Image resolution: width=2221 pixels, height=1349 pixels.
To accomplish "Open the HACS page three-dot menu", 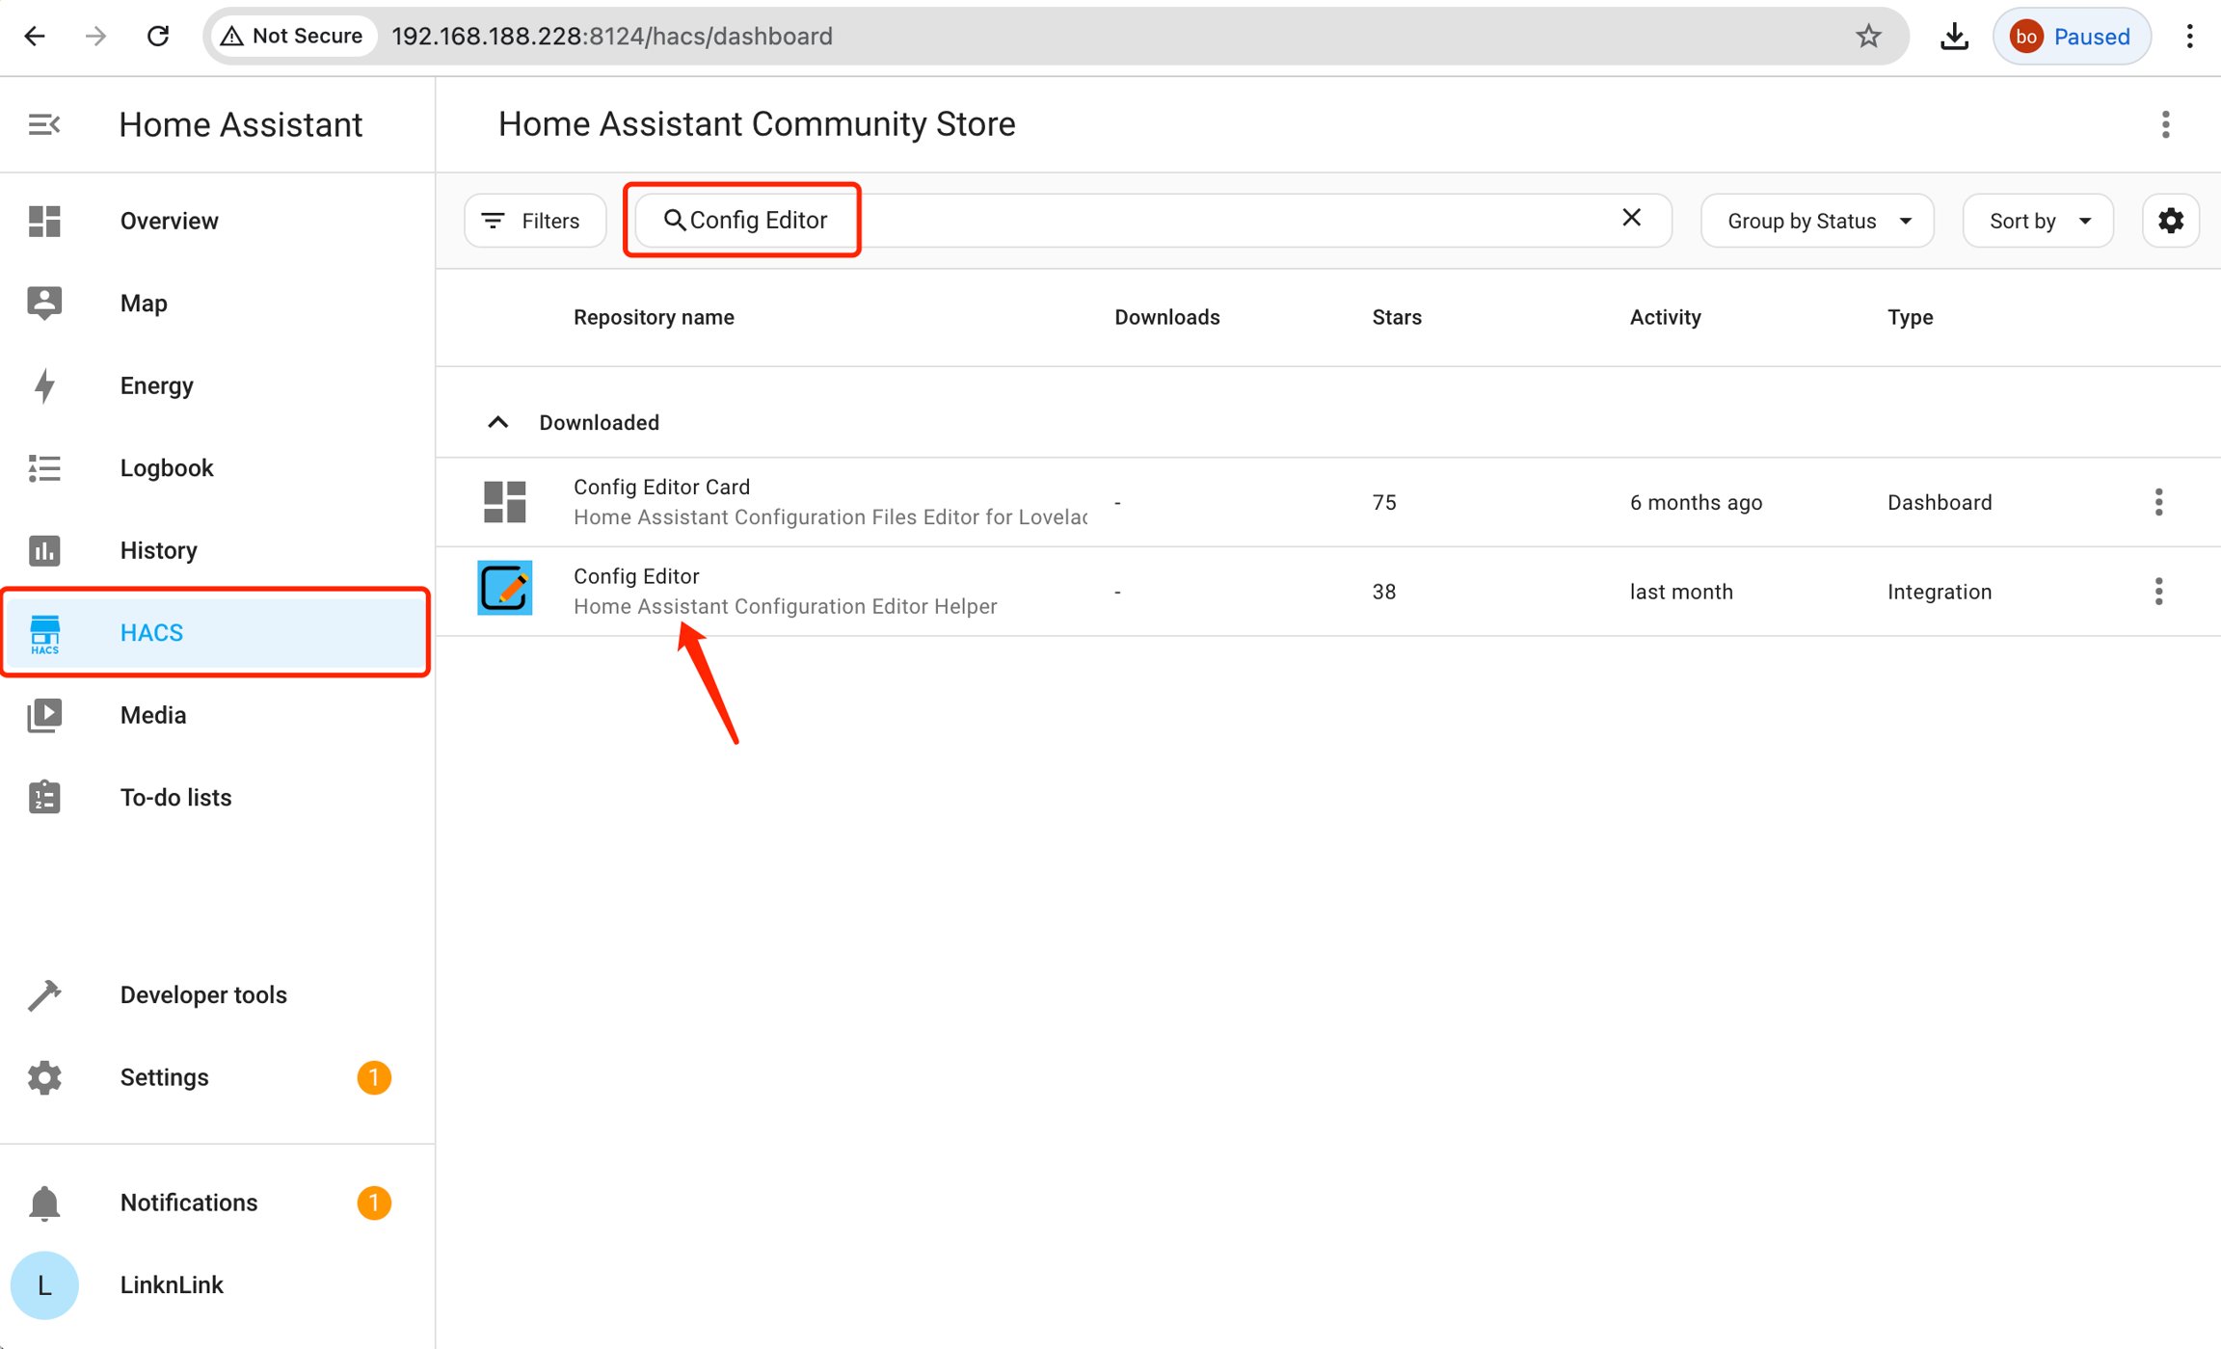I will (2165, 124).
